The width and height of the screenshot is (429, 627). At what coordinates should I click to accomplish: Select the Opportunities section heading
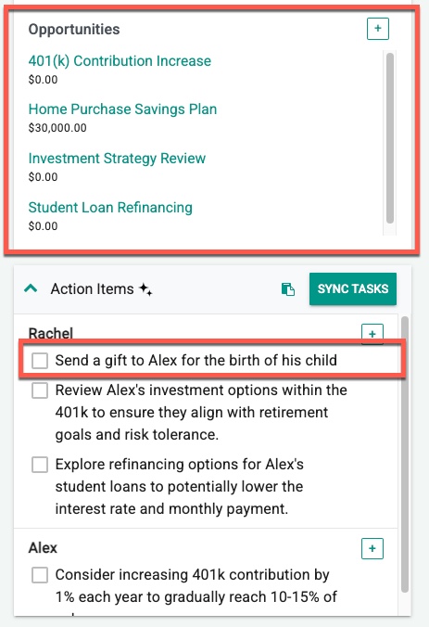point(74,29)
